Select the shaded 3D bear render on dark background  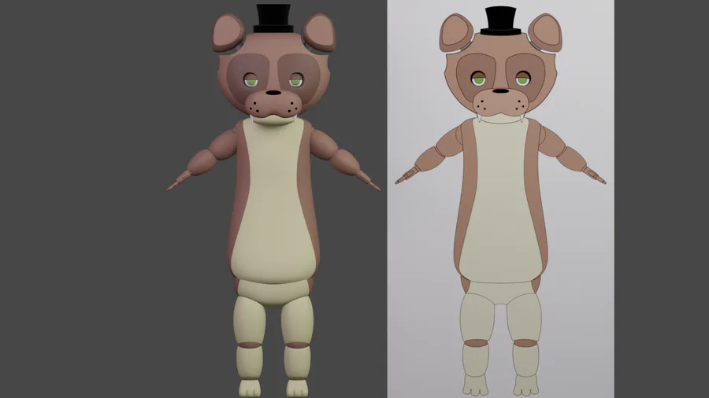pyautogui.click(x=273, y=201)
